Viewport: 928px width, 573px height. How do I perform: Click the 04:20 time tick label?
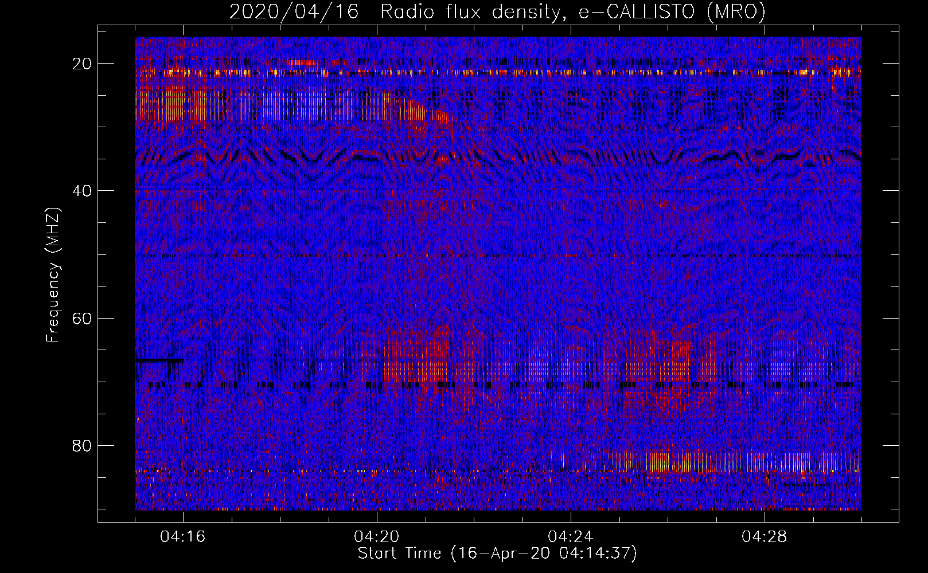[377, 537]
